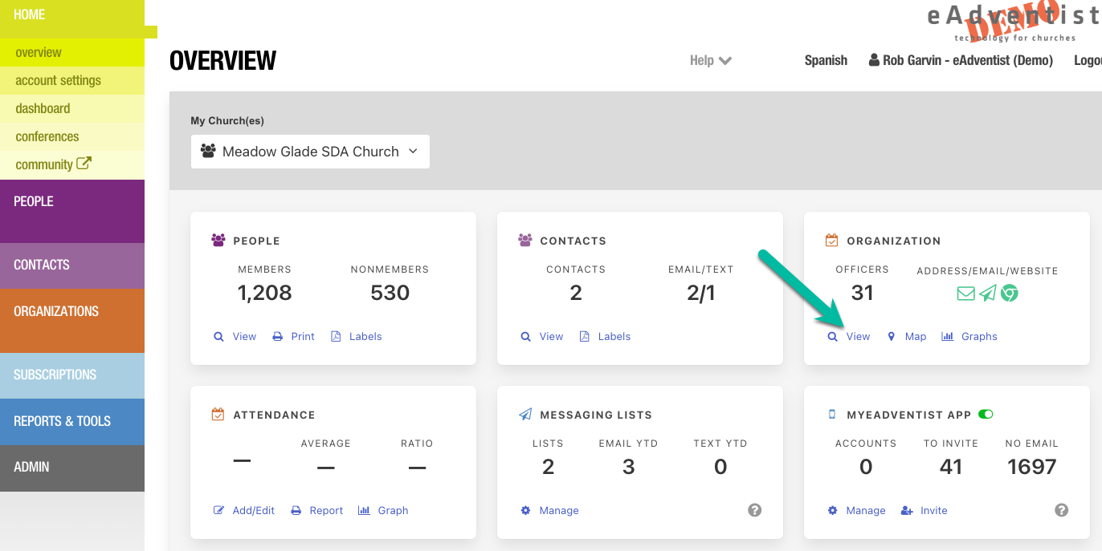Toggle the MyAdventist App switch
This screenshot has width=1102, height=551.
point(986,415)
